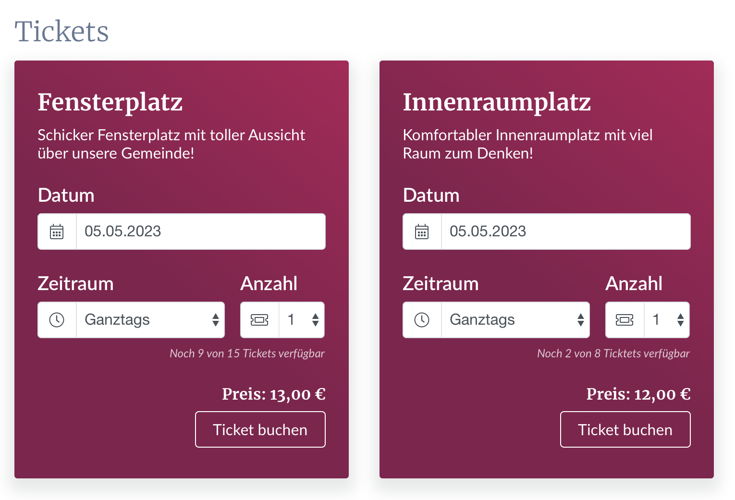Viewport: 735px width, 500px height.
Task: Click the ticket icon in Fensterplatz Anzahl
Action: [259, 320]
